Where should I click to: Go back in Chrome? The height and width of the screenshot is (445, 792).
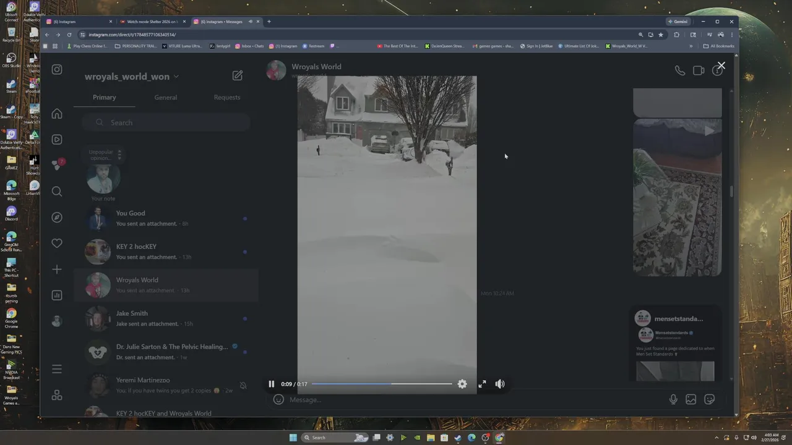click(x=47, y=35)
